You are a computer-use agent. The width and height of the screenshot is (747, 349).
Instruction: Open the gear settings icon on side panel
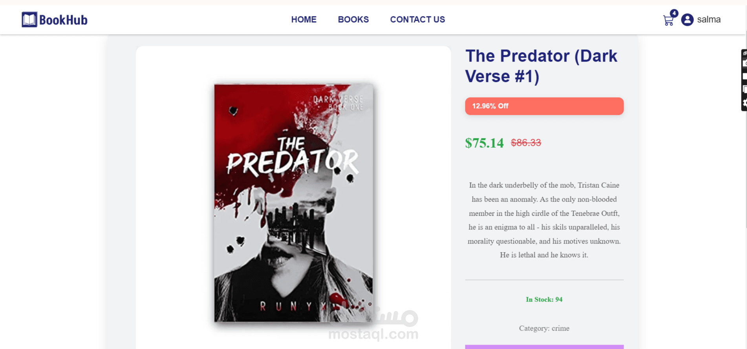pos(744,103)
